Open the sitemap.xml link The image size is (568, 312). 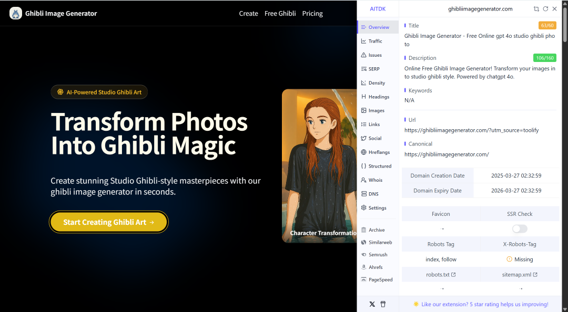tap(520, 275)
